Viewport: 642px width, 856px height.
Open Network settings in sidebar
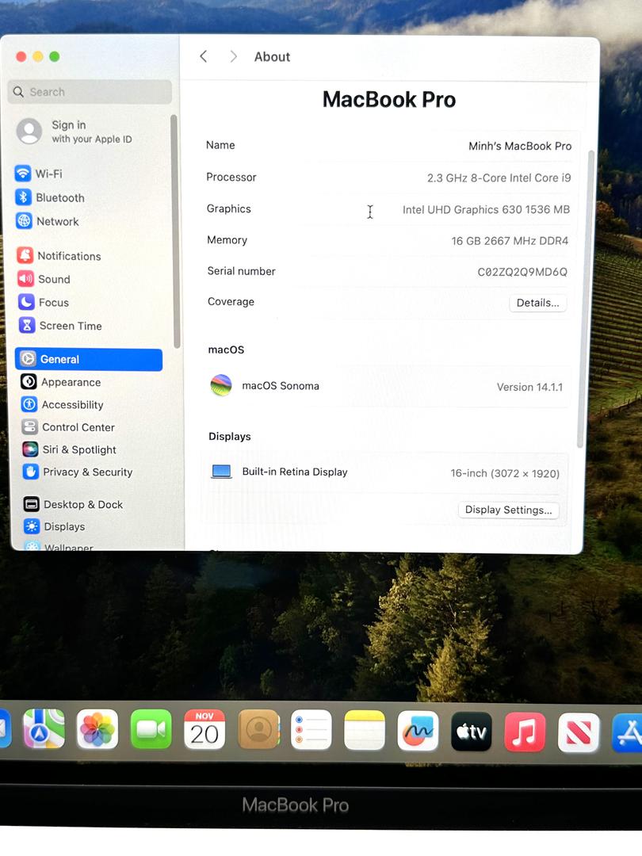tap(48, 221)
